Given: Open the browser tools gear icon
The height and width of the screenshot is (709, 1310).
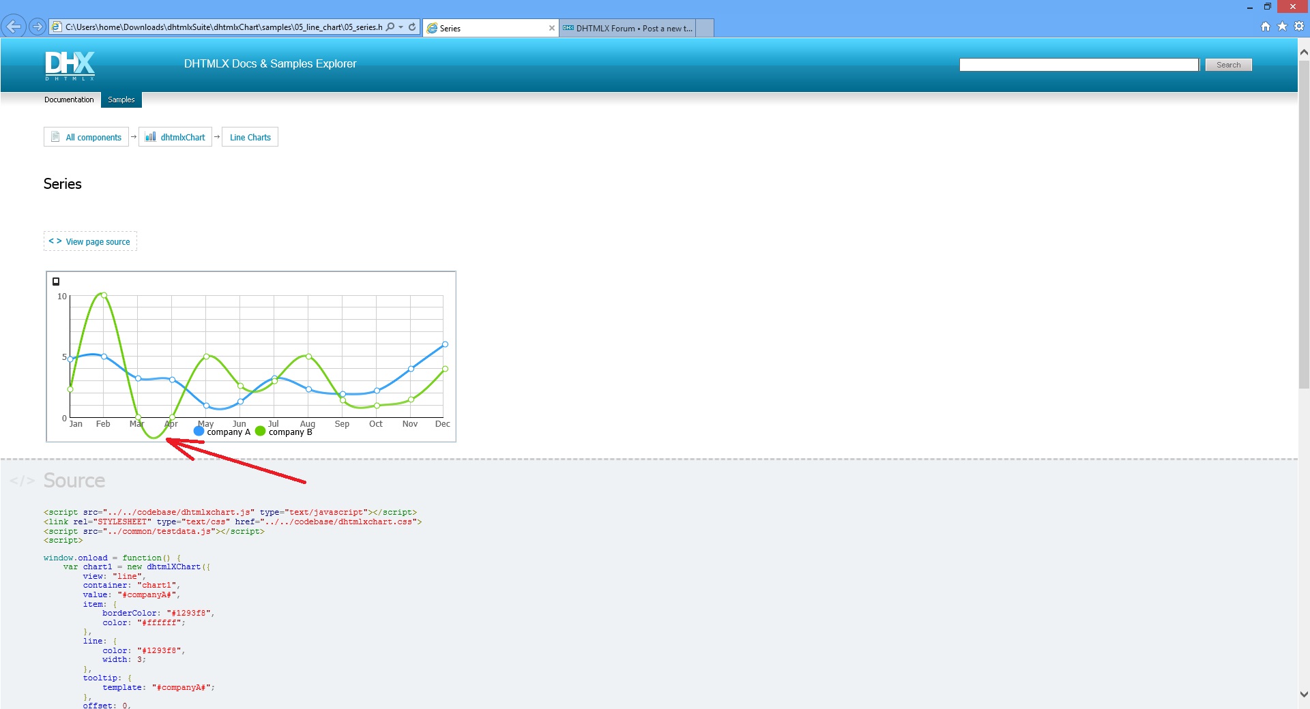Looking at the screenshot, I should tap(1299, 27).
